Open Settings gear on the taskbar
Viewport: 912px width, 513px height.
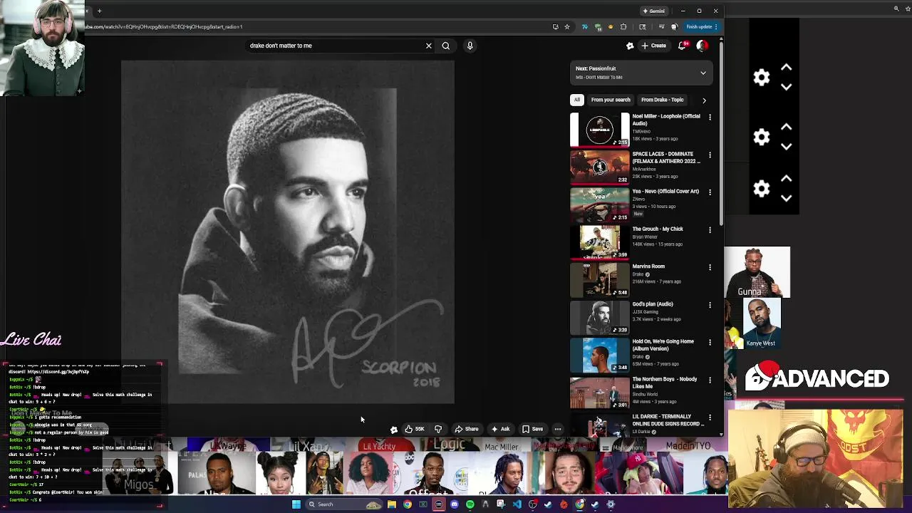(611, 504)
